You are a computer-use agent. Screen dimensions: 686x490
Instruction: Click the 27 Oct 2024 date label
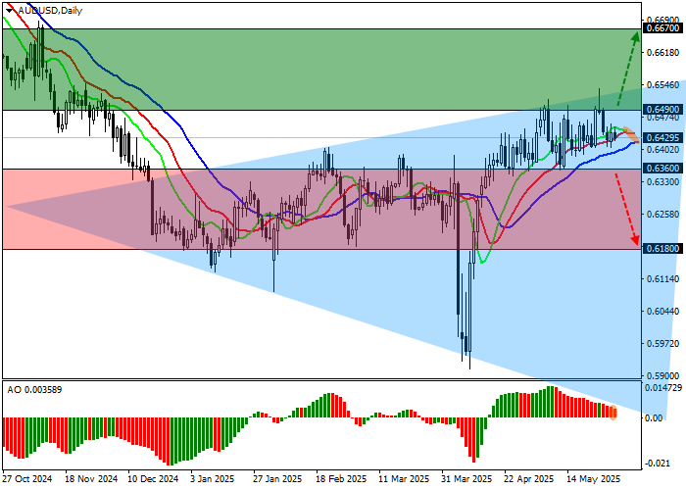point(26,480)
